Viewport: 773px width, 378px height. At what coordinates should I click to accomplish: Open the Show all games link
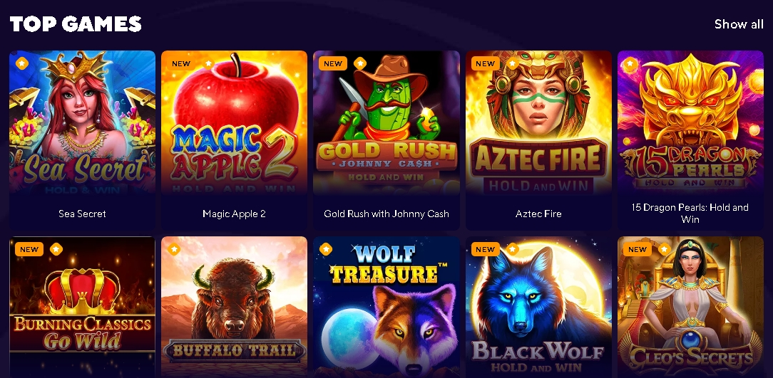pyautogui.click(x=739, y=23)
